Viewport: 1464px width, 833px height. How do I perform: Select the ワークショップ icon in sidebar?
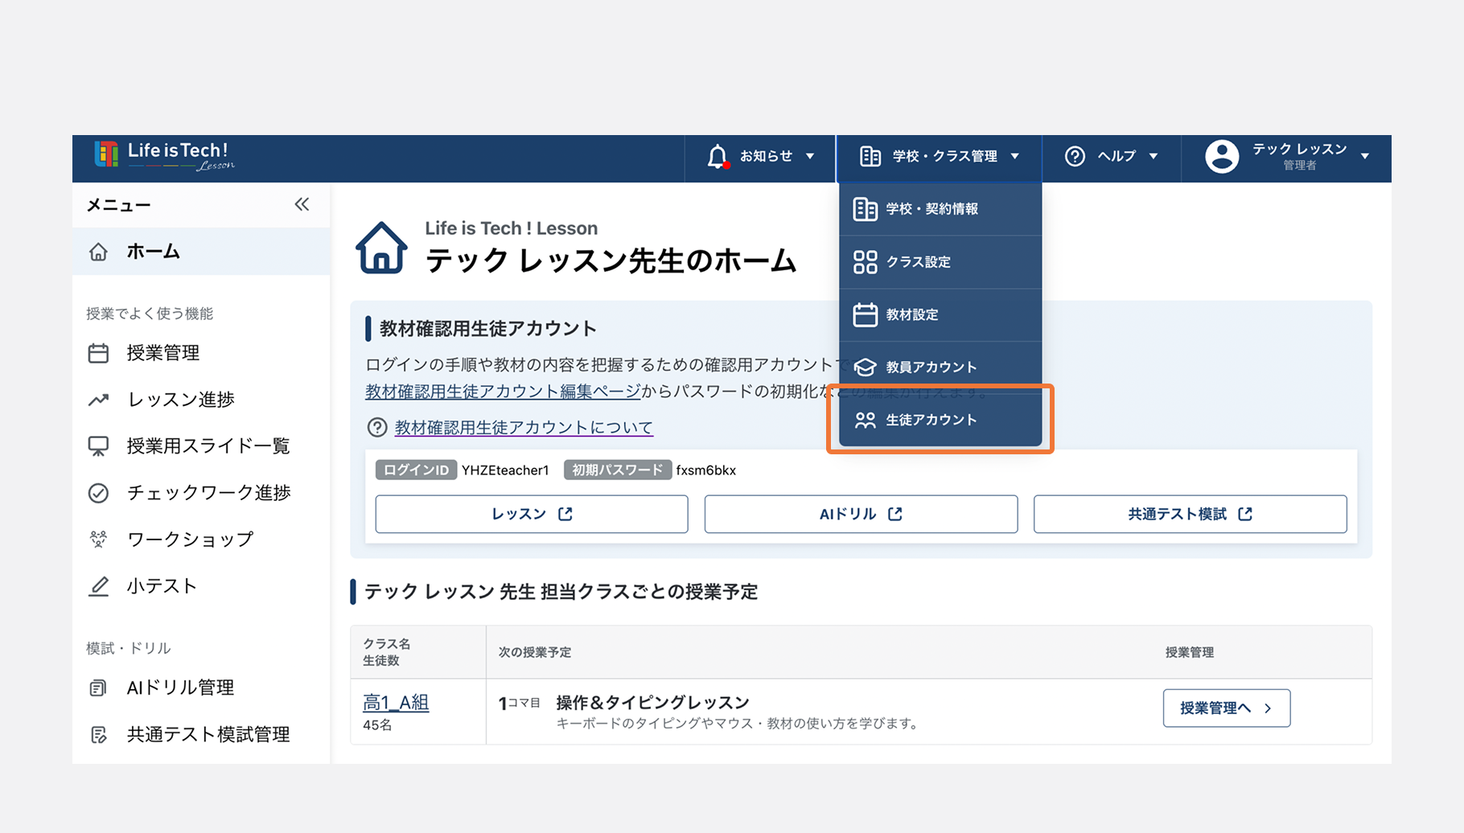click(98, 540)
